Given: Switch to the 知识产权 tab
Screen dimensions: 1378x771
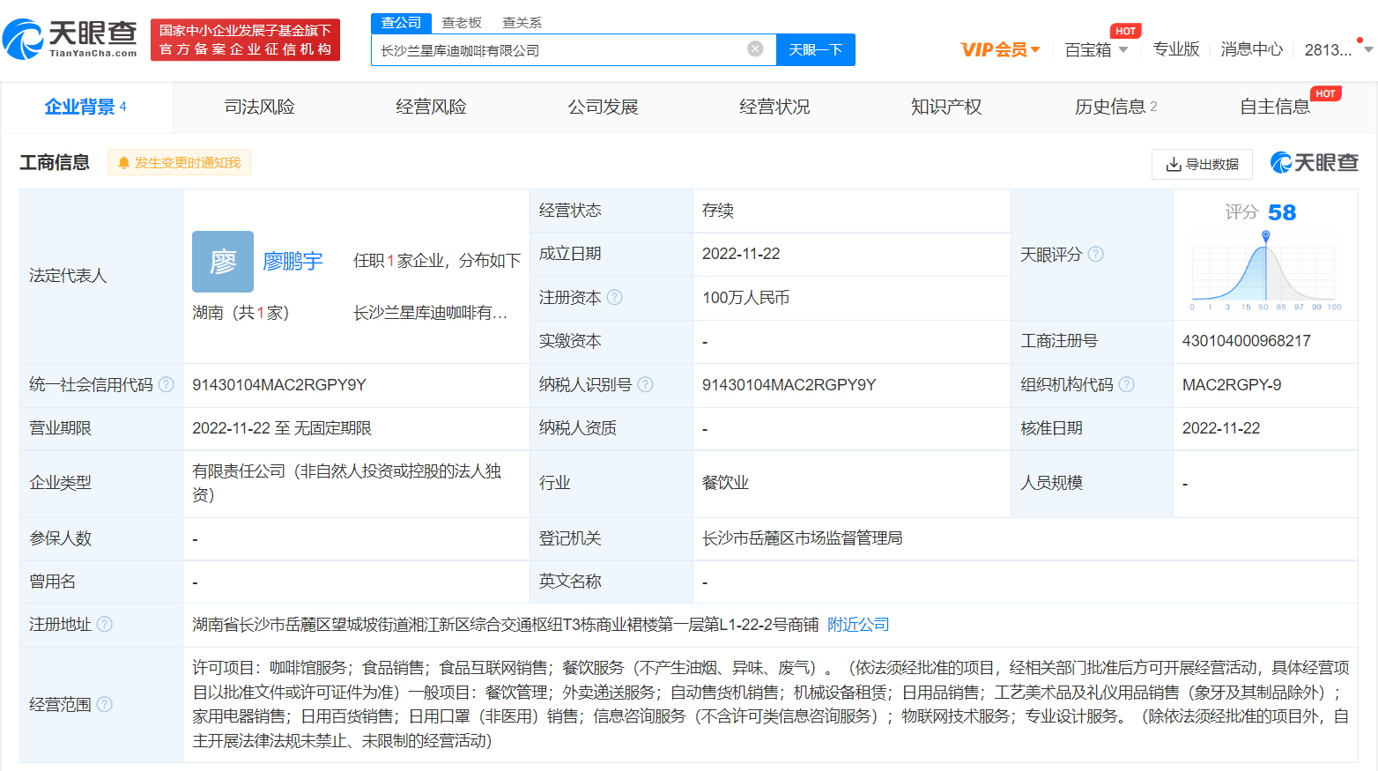Looking at the screenshot, I should tap(945, 107).
